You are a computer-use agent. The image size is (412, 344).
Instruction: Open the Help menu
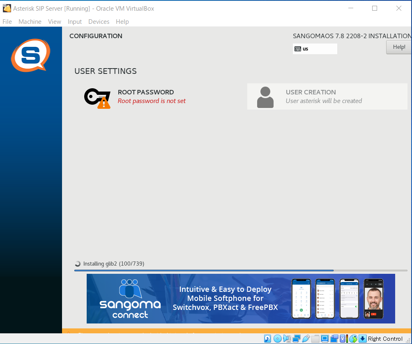point(122,21)
